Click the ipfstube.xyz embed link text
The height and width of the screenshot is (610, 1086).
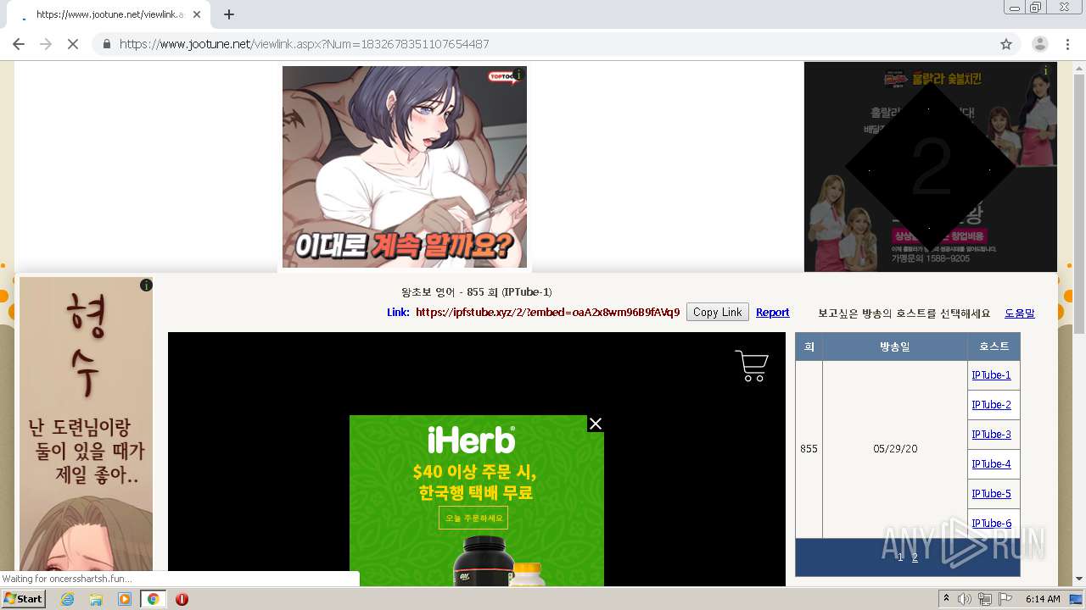pyautogui.click(x=547, y=313)
